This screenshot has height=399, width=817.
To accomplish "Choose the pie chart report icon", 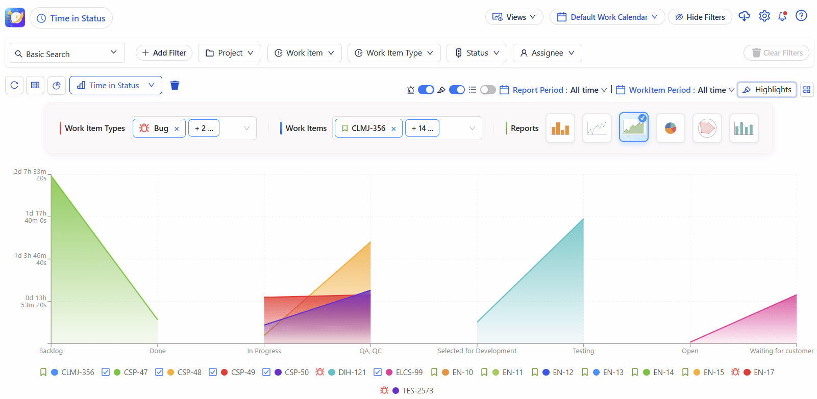I will [670, 128].
